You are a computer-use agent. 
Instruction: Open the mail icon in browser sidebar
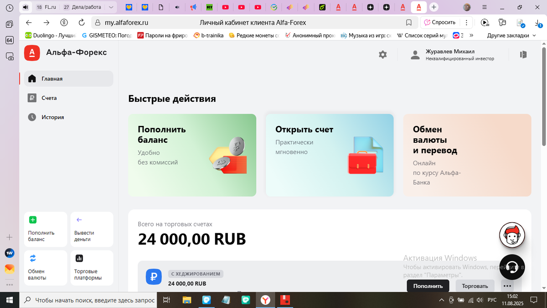(x=9, y=269)
